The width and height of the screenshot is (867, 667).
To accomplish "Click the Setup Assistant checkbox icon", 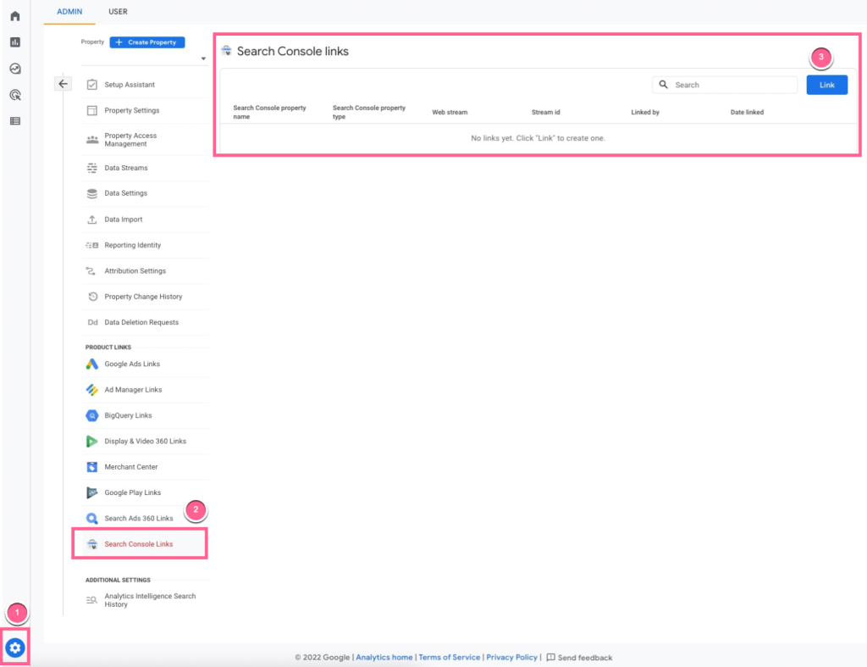I will tap(91, 85).
